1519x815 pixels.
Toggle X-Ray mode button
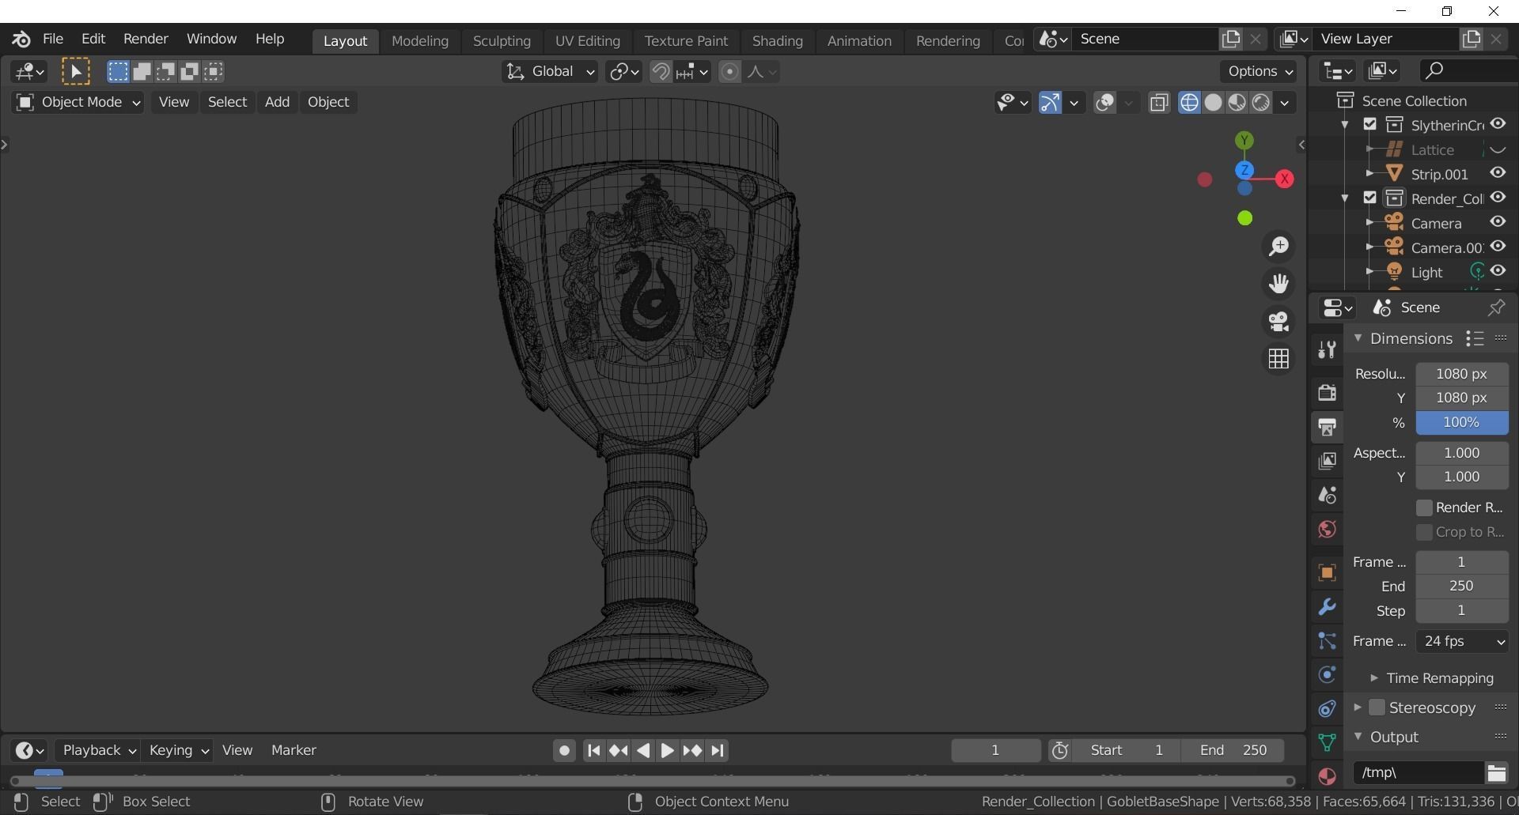tap(1159, 103)
